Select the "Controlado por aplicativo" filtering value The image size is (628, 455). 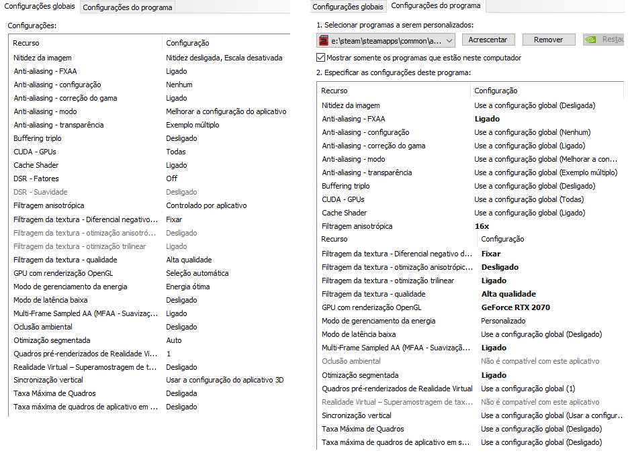click(206, 205)
